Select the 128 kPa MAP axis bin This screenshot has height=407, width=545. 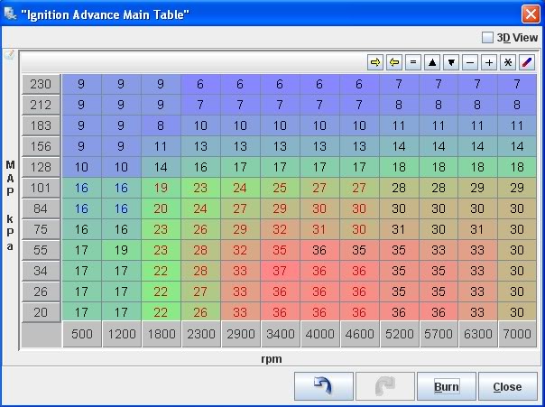(41, 167)
